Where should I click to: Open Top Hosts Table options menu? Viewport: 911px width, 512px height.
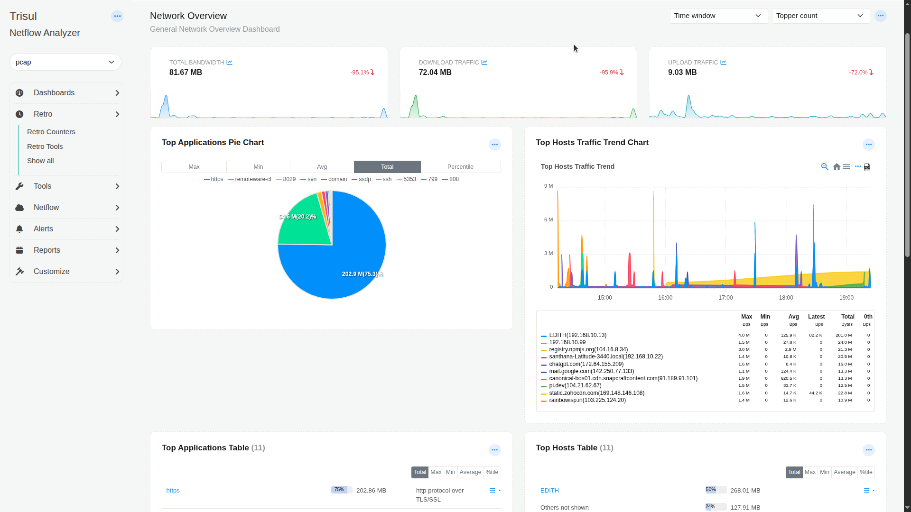pyautogui.click(x=869, y=450)
